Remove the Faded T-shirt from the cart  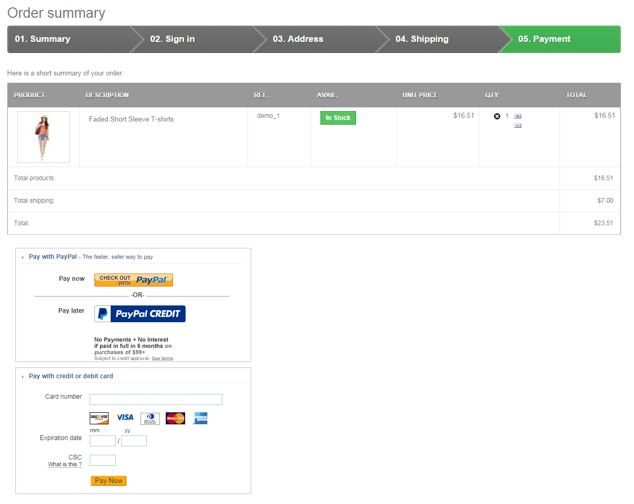pos(497,116)
